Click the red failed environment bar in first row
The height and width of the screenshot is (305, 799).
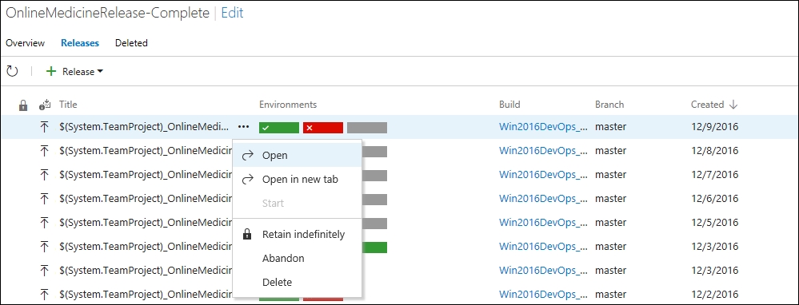point(323,128)
